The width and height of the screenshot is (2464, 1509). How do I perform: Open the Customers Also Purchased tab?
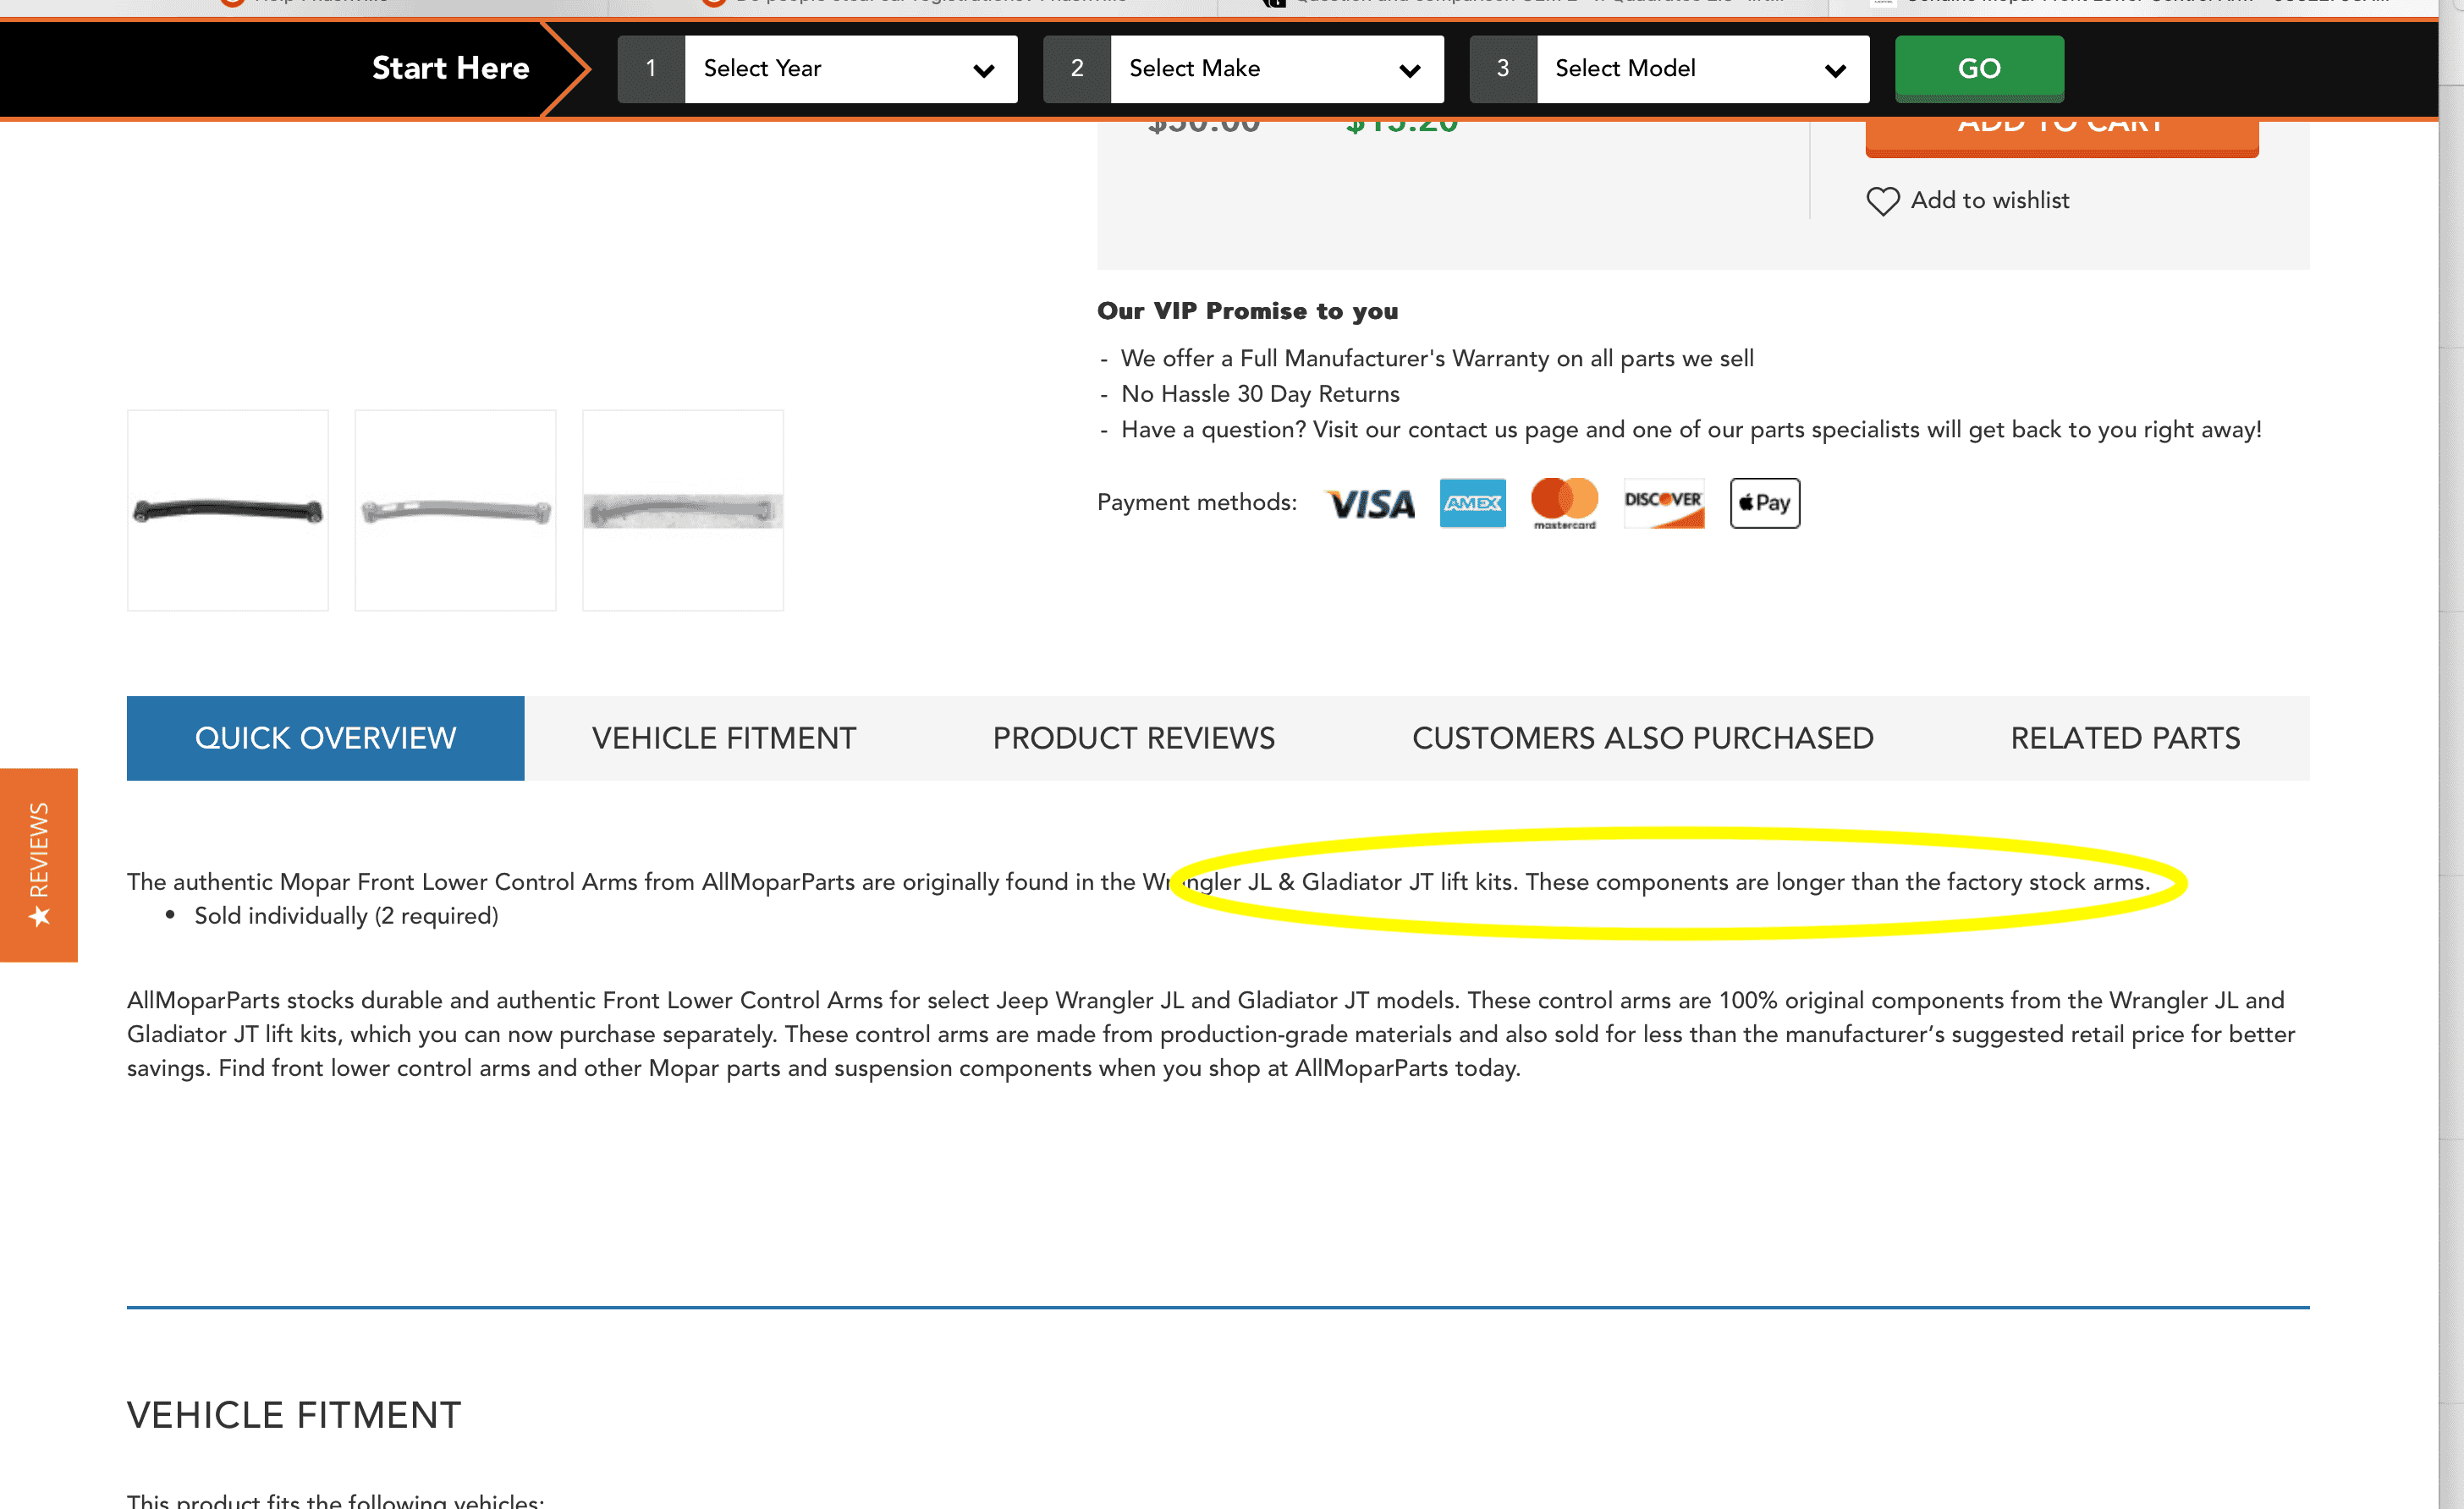coord(1642,738)
